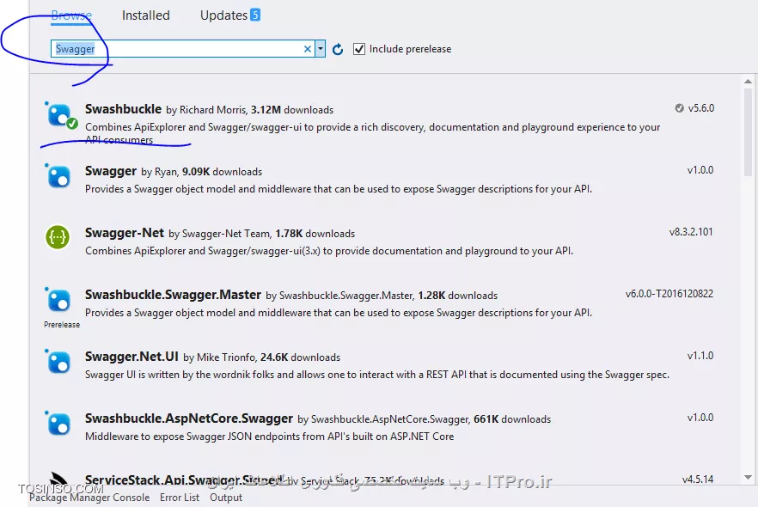This screenshot has height=507, width=758.
Task: Open the Error List tab
Action: (180, 498)
